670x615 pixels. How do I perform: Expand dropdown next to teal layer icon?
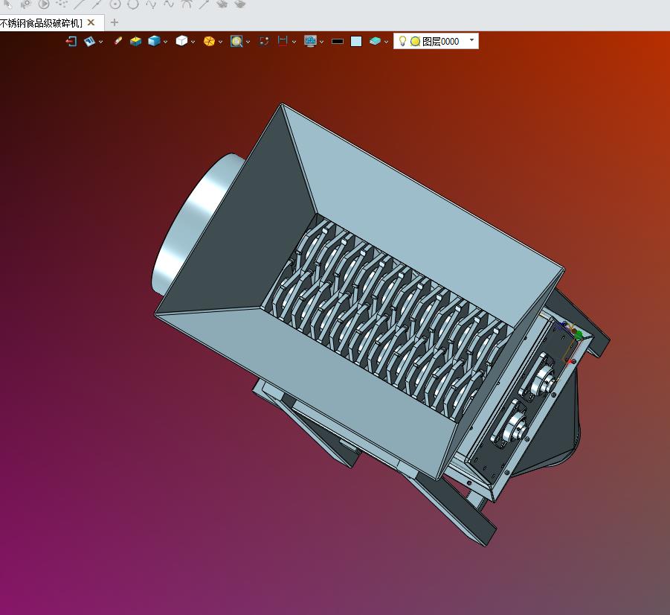click(386, 42)
